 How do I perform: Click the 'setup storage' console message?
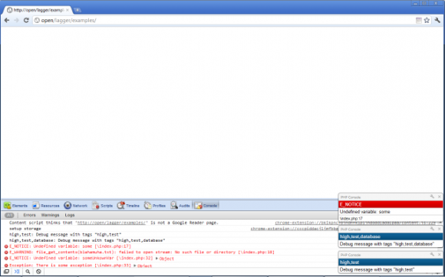(x=25, y=229)
